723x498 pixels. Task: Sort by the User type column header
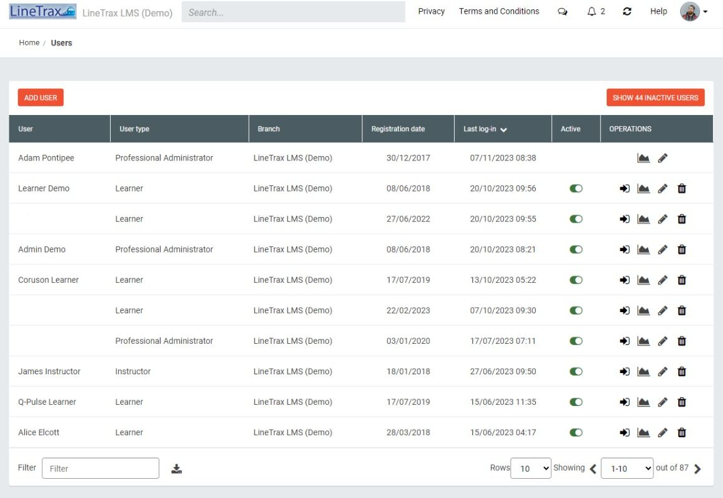[134, 129]
